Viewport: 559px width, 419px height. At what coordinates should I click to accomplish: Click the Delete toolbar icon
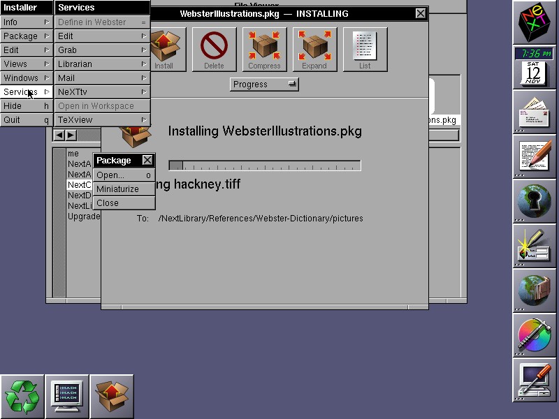[x=214, y=49]
